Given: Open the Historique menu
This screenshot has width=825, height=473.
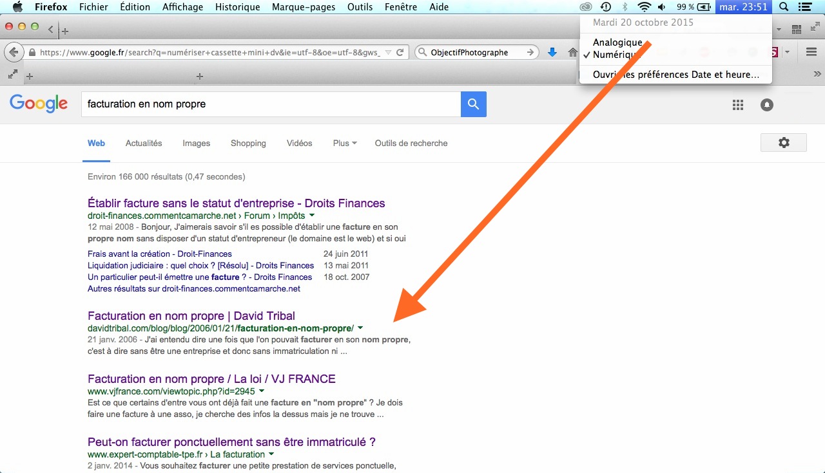Looking at the screenshot, I should coord(238,7).
